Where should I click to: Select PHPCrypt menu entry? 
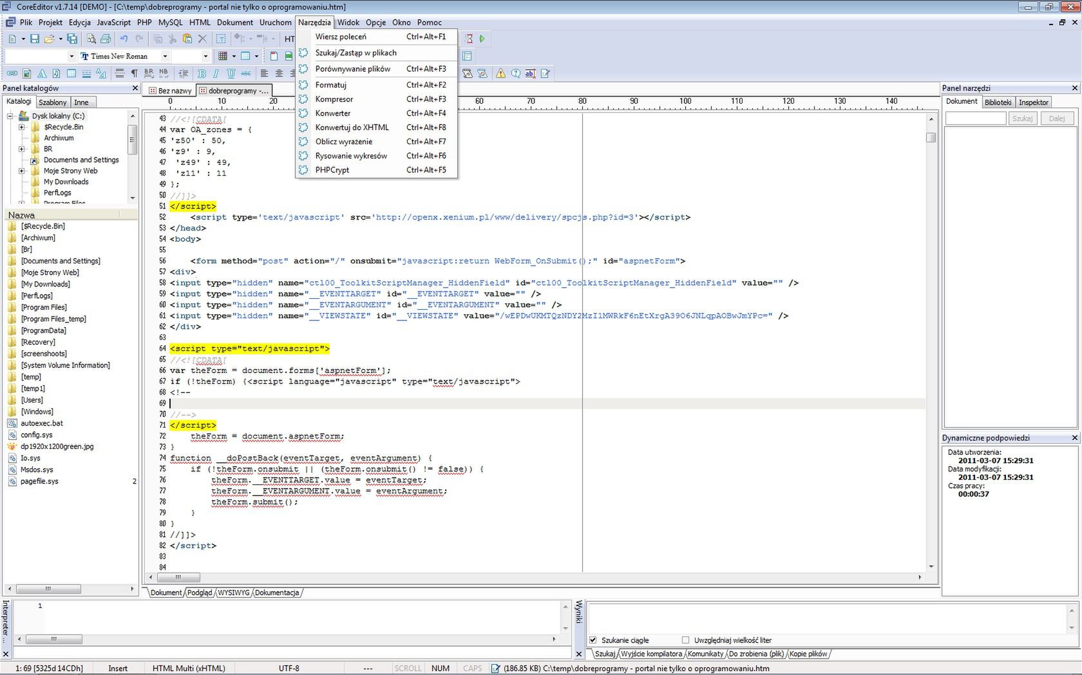pos(377,170)
